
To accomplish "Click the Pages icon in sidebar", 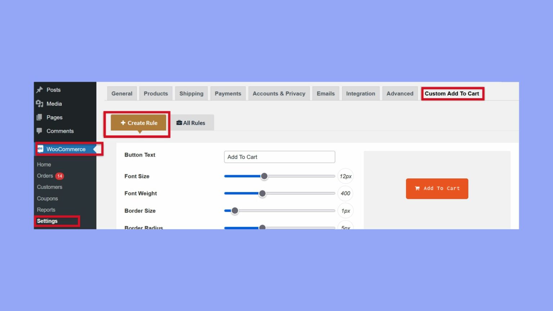I will [x=40, y=117].
